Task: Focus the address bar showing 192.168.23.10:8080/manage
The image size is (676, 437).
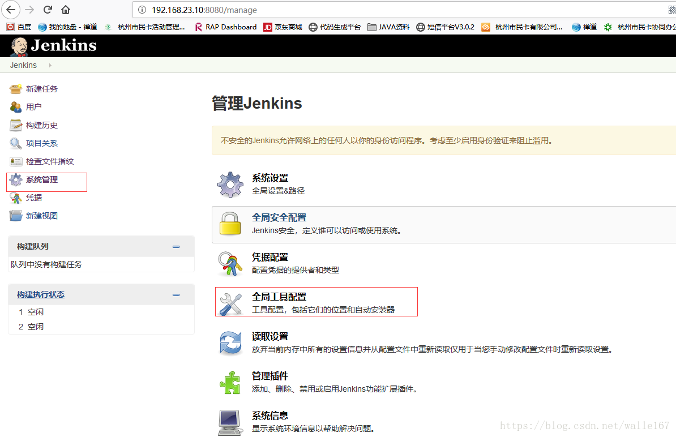Action: pos(405,10)
